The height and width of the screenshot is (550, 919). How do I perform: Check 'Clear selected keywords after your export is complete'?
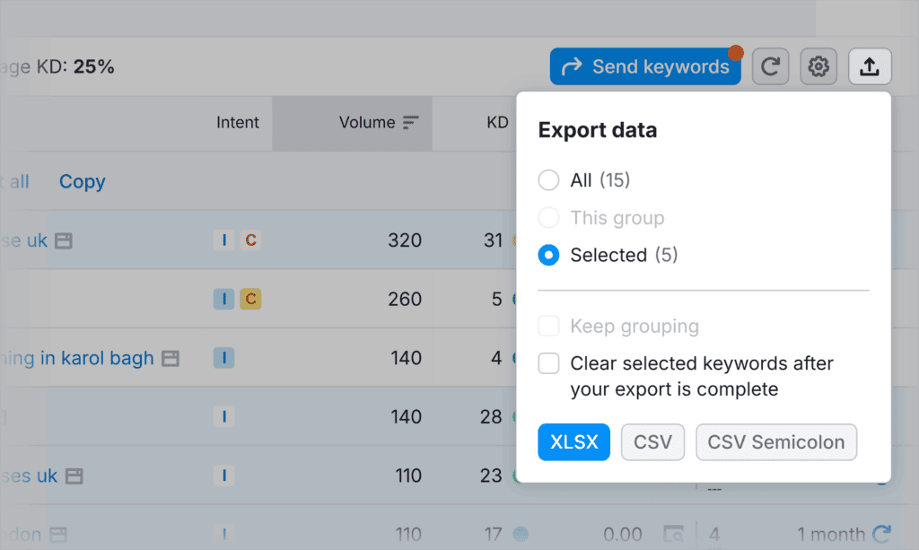click(x=548, y=363)
